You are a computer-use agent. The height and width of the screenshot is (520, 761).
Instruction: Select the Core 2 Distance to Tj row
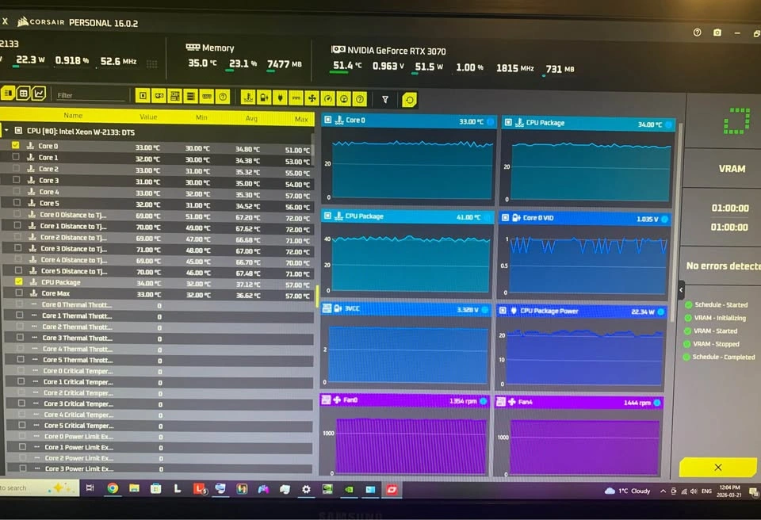pos(156,238)
